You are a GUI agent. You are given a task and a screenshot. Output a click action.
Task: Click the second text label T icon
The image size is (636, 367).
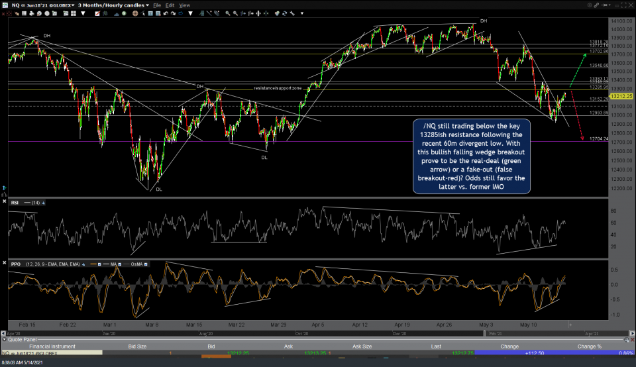pyautogui.click(x=158, y=13)
